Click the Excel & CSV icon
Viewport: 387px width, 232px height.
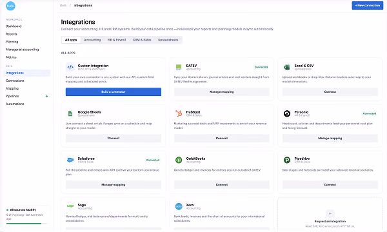point(287,67)
